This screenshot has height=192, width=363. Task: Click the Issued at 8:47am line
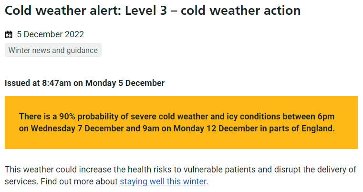(84, 83)
